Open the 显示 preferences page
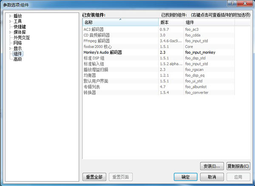This screenshot has width=255, height=186. point(17,48)
